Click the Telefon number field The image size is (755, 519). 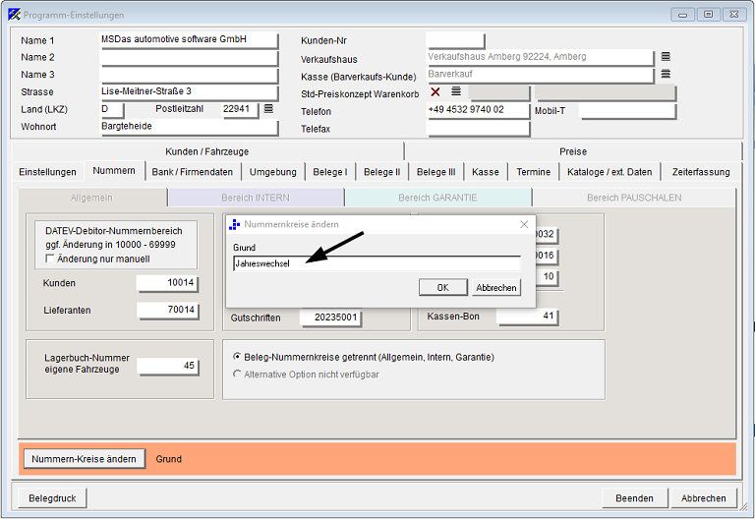click(478, 110)
